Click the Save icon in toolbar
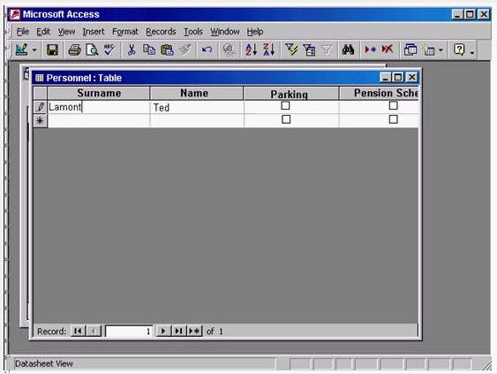 [x=52, y=50]
